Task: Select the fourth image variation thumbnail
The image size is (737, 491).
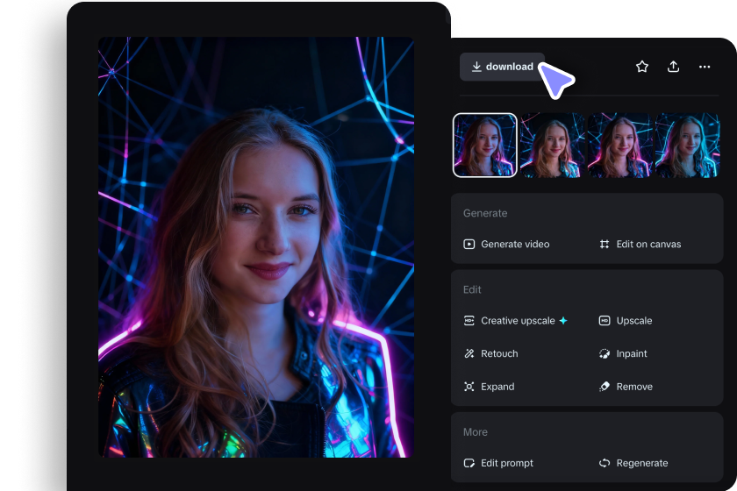Action: (x=687, y=146)
